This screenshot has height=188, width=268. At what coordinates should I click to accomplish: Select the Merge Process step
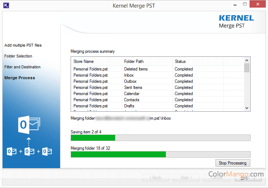(20, 78)
